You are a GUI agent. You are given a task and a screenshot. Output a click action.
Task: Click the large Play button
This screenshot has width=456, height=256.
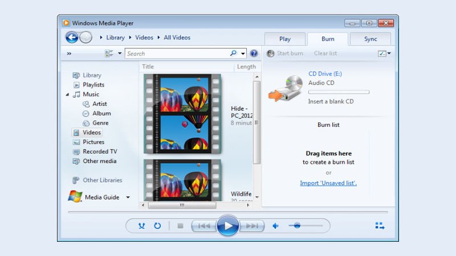point(227,225)
